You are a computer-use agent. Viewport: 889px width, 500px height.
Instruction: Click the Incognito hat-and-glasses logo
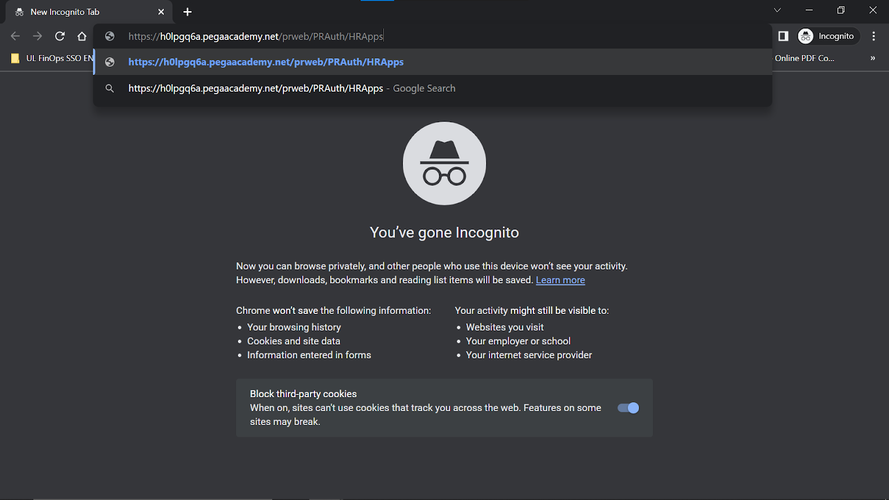point(444,163)
